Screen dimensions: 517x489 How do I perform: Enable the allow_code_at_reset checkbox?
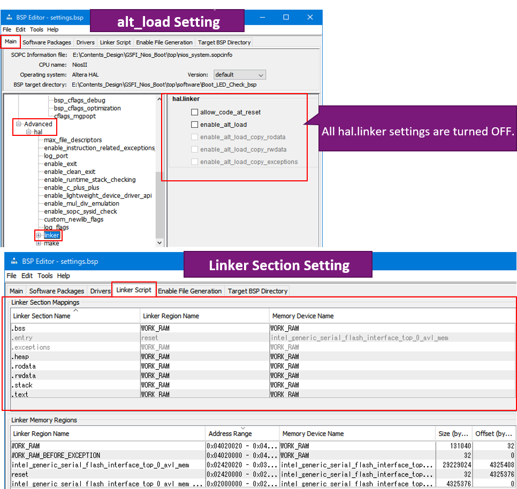(x=194, y=112)
